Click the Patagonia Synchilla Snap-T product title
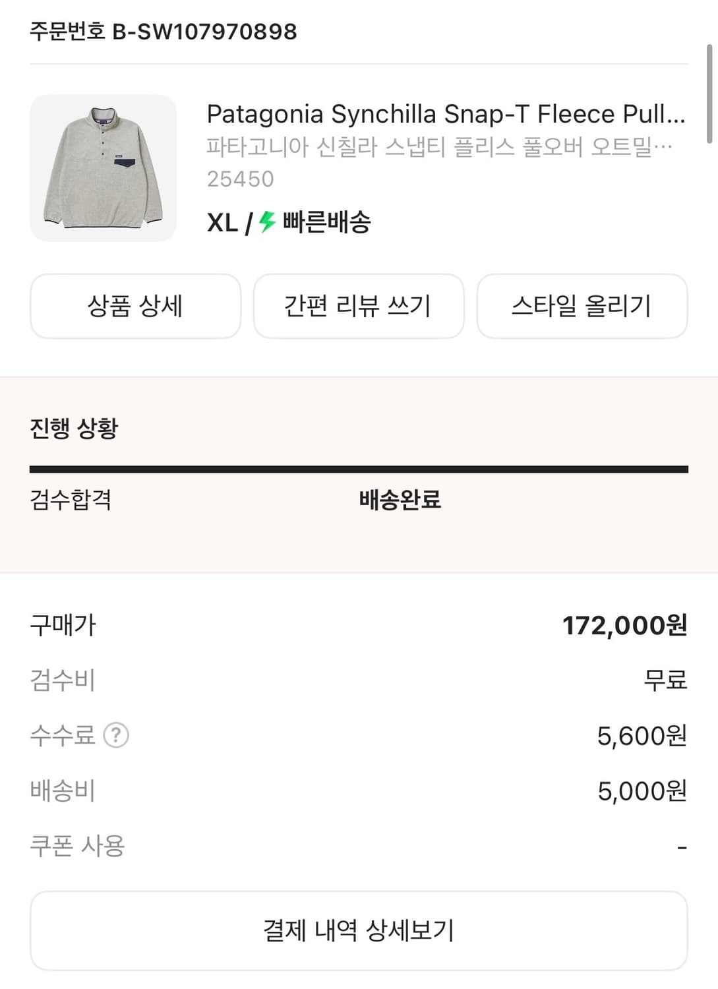718x989 pixels. 446,114
